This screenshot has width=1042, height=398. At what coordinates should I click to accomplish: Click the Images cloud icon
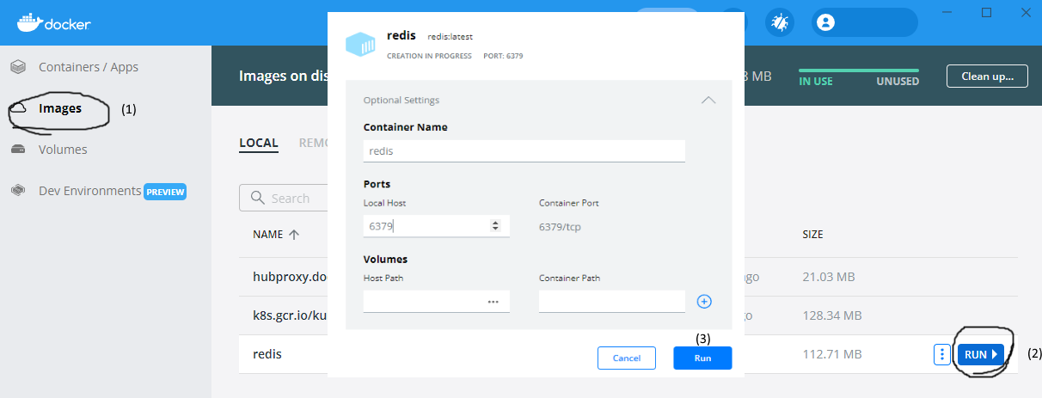point(17,108)
